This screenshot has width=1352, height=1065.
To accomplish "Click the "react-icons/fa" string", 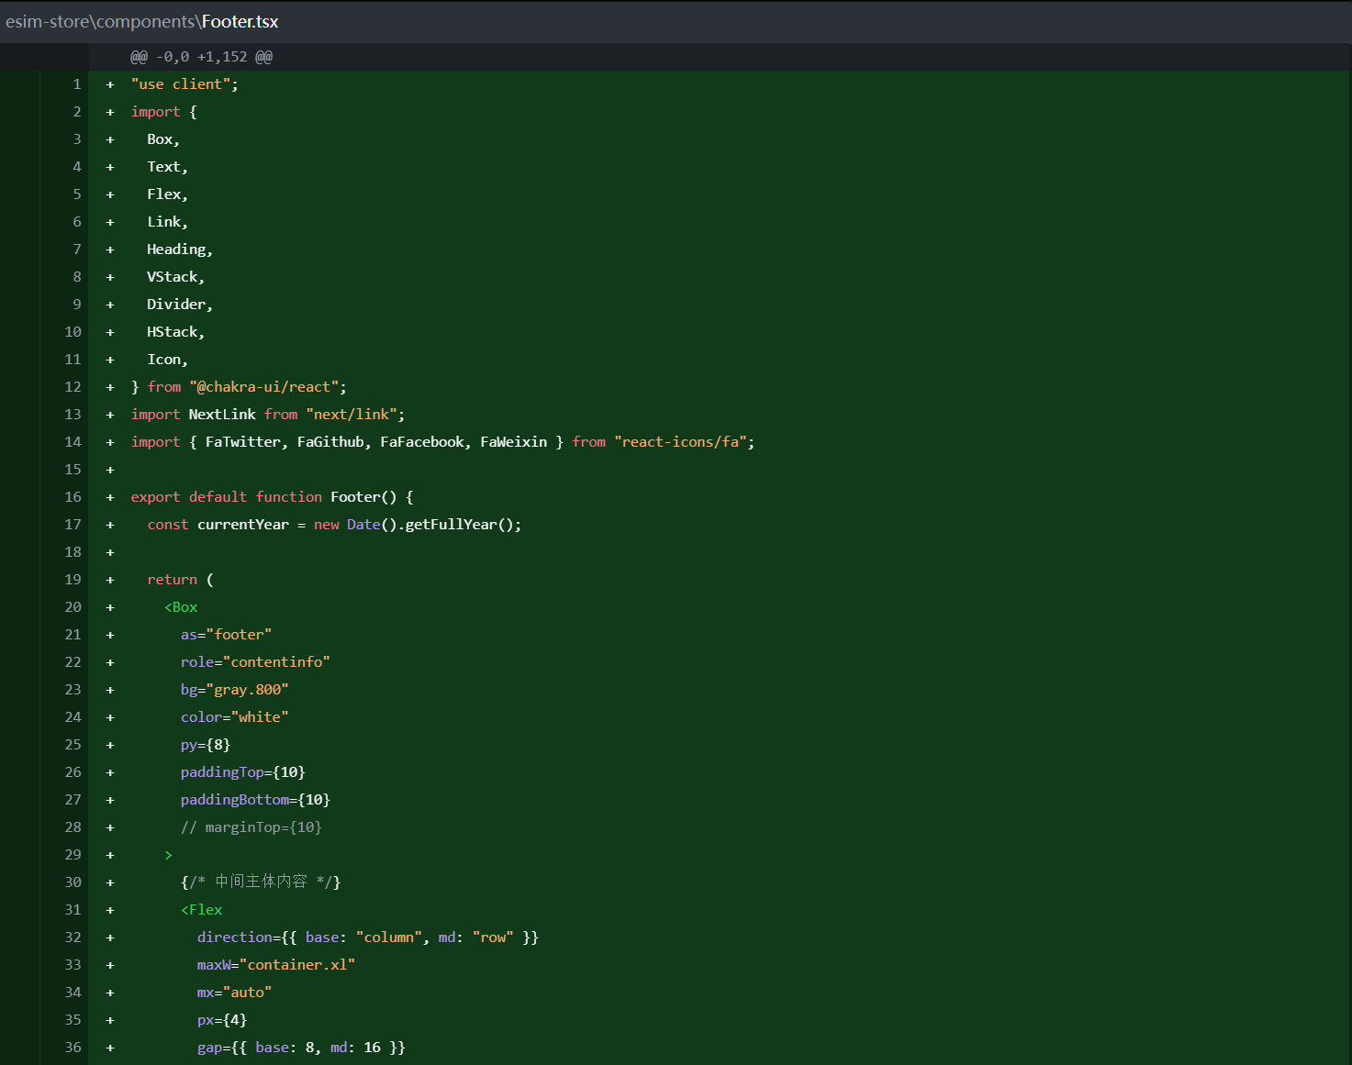I will click(680, 442).
